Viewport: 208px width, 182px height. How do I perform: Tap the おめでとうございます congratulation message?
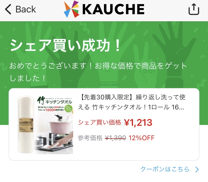point(98,72)
